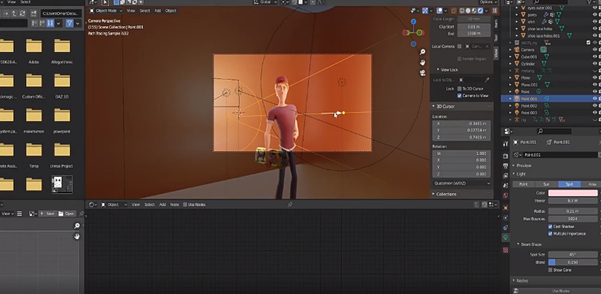
Task: Select the file browser filter funnel icon
Action: [69, 23]
